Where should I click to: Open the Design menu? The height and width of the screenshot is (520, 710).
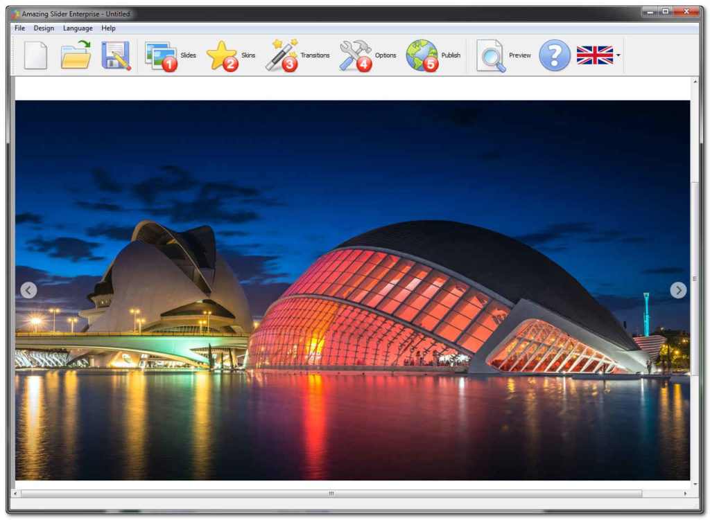coord(44,28)
